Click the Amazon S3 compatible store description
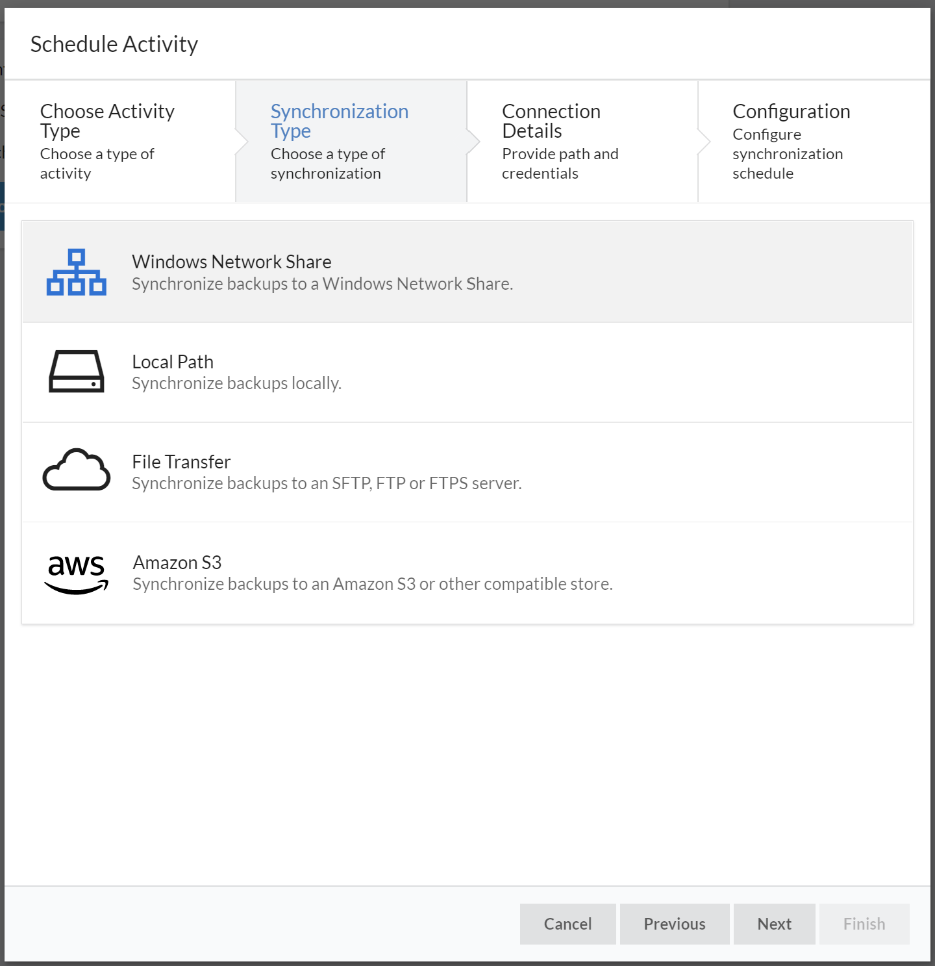Viewport: 935px width, 966px height. coord(373,584)
